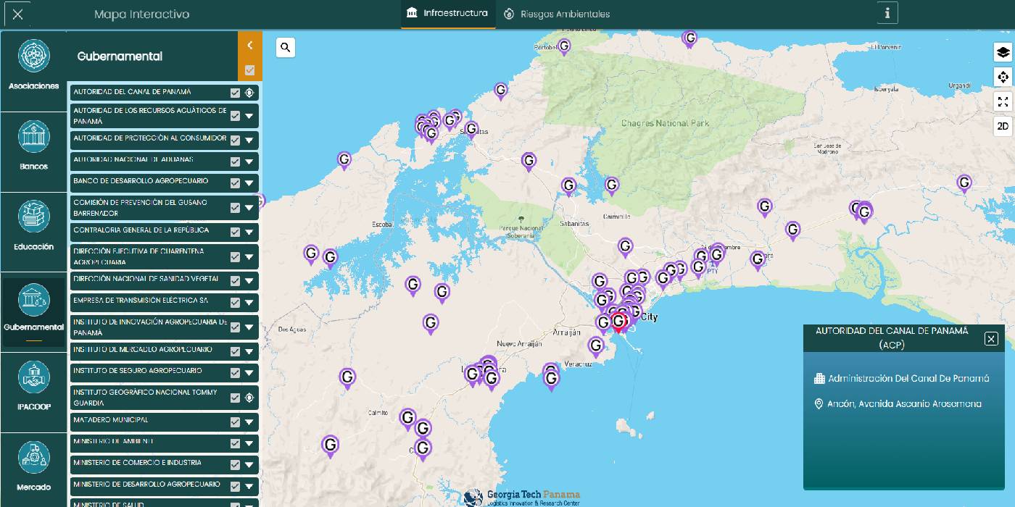Image resolution: width=1015 pixels, height=507 pixels.
Task: Open the information panel icon
Action: tap(887, 13)
